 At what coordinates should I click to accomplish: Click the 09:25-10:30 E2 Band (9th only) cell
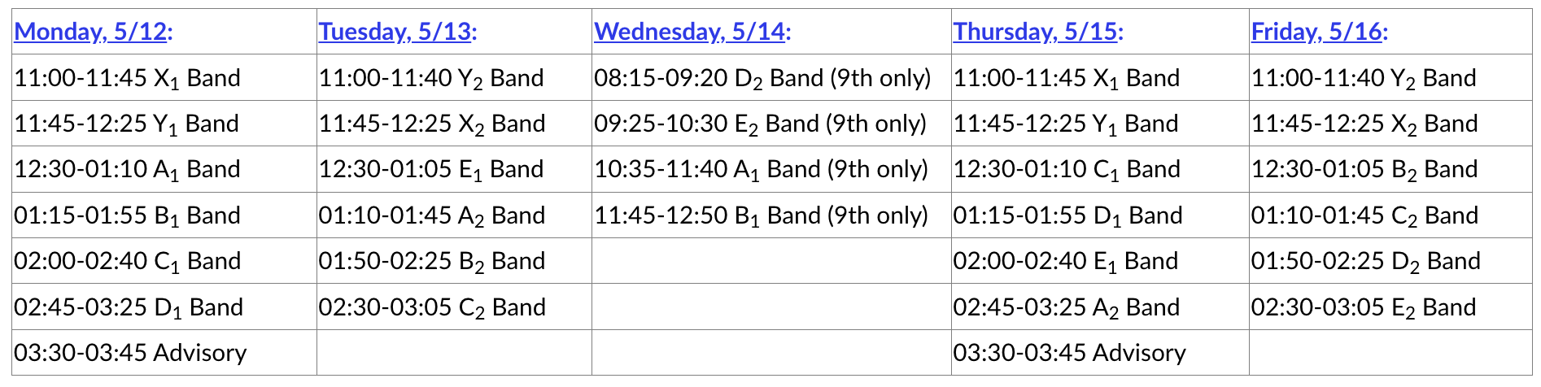pyautogui.click(x=760, y=124)
